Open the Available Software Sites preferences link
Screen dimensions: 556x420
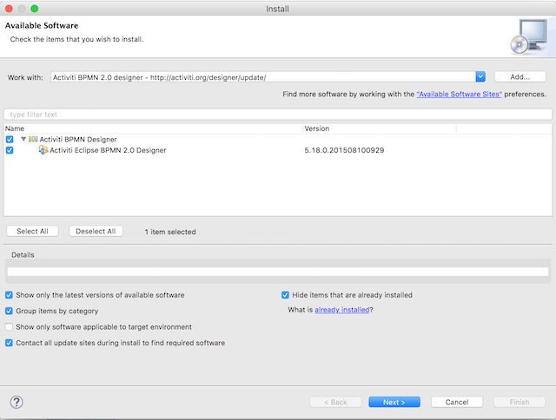click(459, 94)
